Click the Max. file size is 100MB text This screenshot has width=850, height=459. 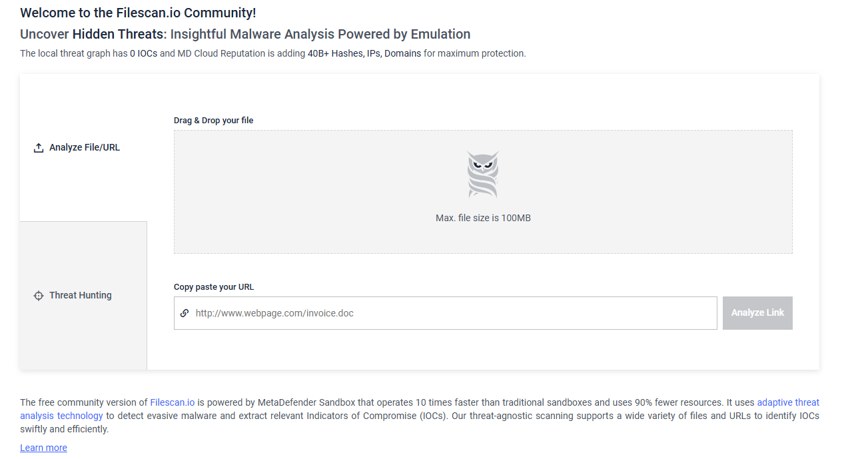tap(483, 218)
